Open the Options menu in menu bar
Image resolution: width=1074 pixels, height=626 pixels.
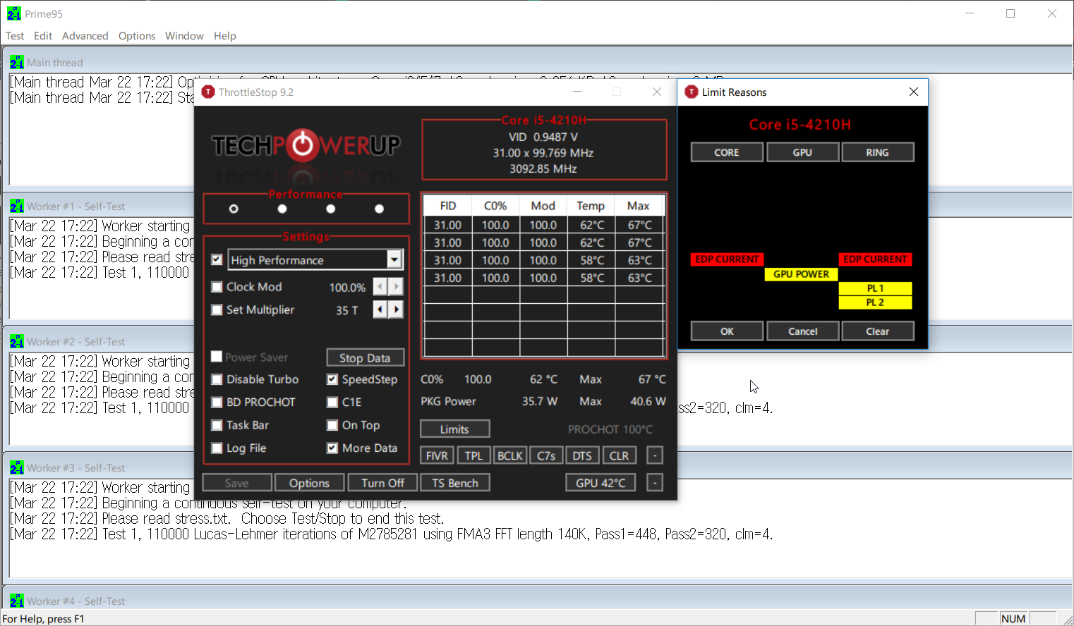[x=137, y=36]
